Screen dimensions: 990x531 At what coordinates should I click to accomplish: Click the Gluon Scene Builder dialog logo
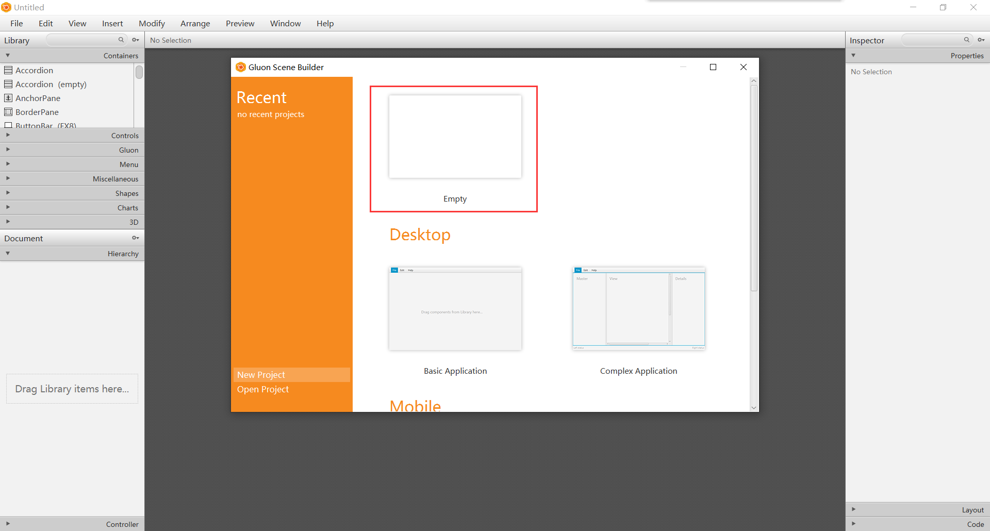tap(241, 67)
